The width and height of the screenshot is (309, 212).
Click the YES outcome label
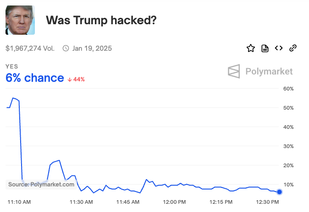point(12,67)
